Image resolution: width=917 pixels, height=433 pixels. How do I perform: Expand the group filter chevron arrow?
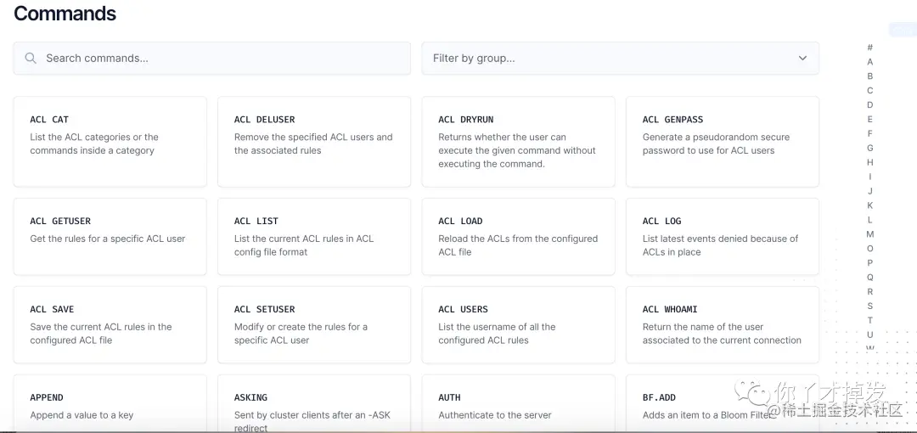[x=802, y=58]
